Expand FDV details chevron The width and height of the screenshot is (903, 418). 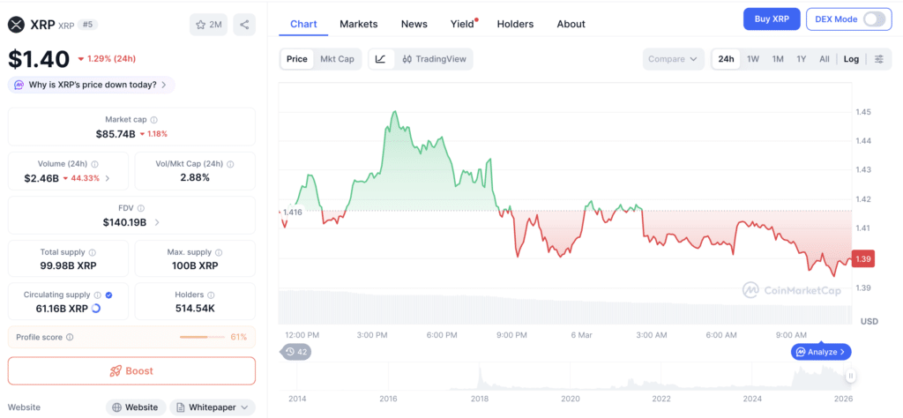pyautogui.click(x=157, y=222)
